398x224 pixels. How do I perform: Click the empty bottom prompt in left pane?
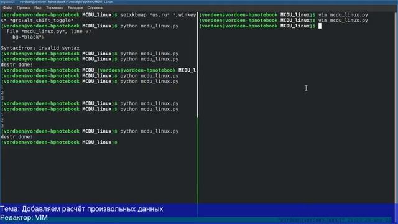click(59, 142)
